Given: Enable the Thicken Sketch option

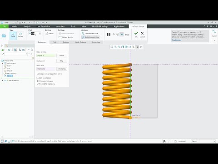Looking at the screenshot, I should coord(65,37).
